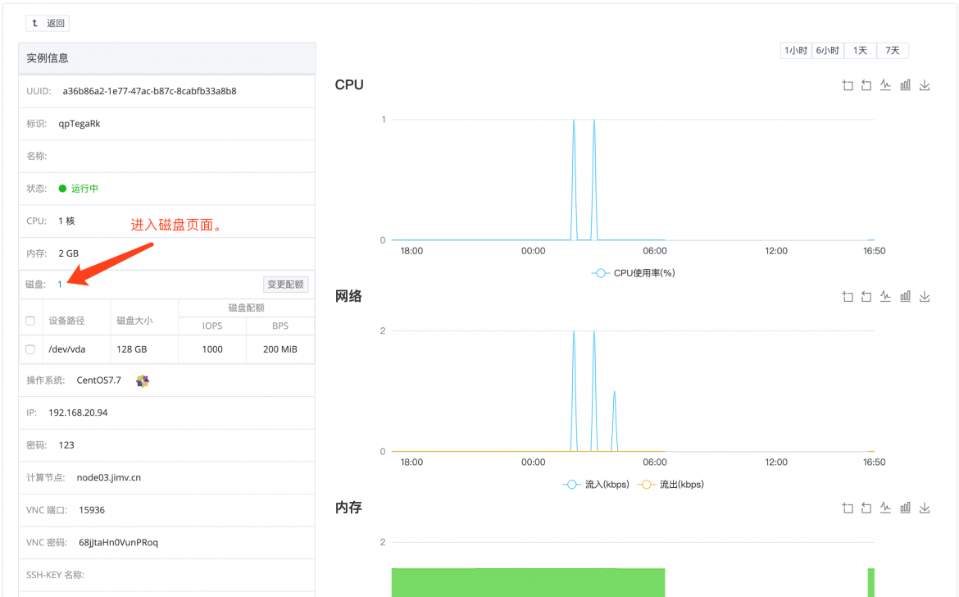Check the /dev/vda disk checkbox
This screenshot has height=597, width=959.
pyautogui.click(x=30, y=349)
